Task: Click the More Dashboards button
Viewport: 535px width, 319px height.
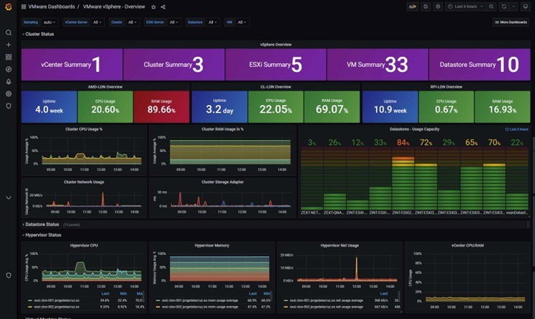Action: tap(511, 22)
